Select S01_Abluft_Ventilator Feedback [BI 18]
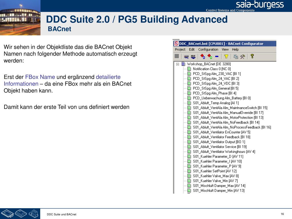Screen dimensions: 292x219 [222, 137]
